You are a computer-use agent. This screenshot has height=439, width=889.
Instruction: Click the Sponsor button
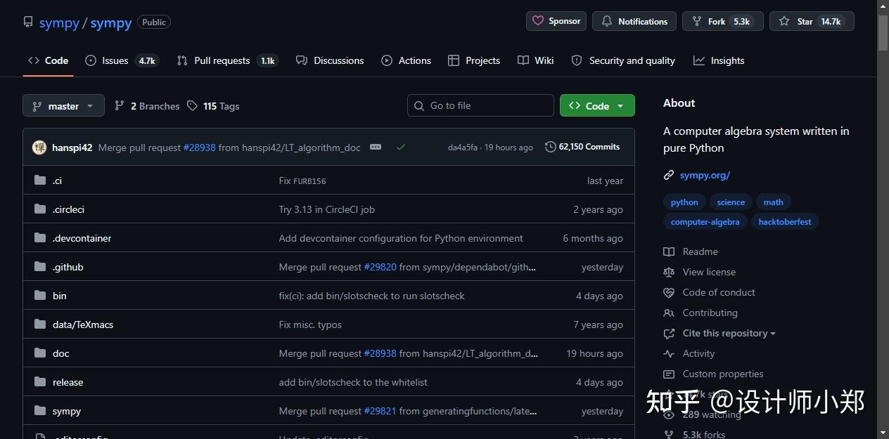556,21
